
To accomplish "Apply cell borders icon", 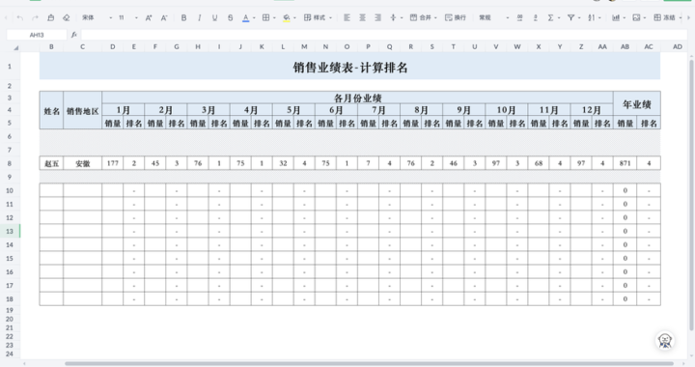I will (265, 17).
